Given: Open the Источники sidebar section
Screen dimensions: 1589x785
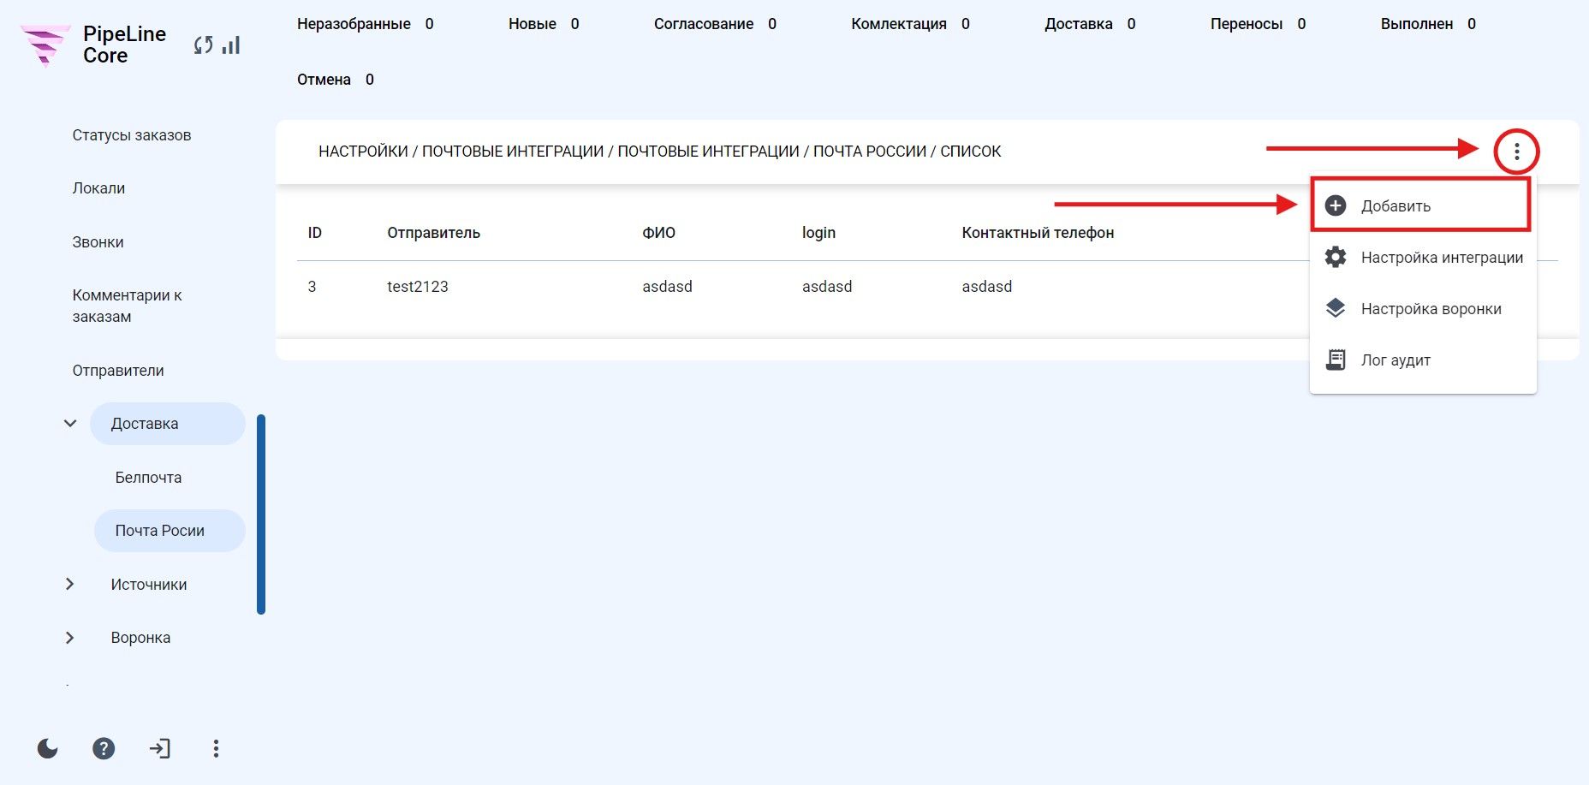Looking at the screenshot, I should coord(149,585).
